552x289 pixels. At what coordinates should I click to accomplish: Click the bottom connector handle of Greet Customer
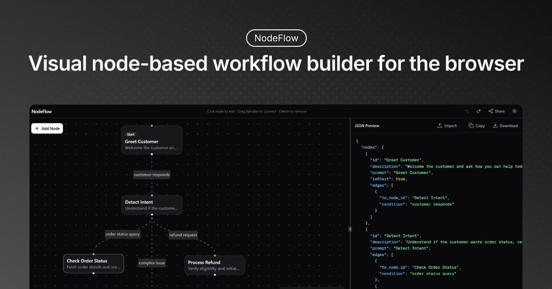point(152,154)
